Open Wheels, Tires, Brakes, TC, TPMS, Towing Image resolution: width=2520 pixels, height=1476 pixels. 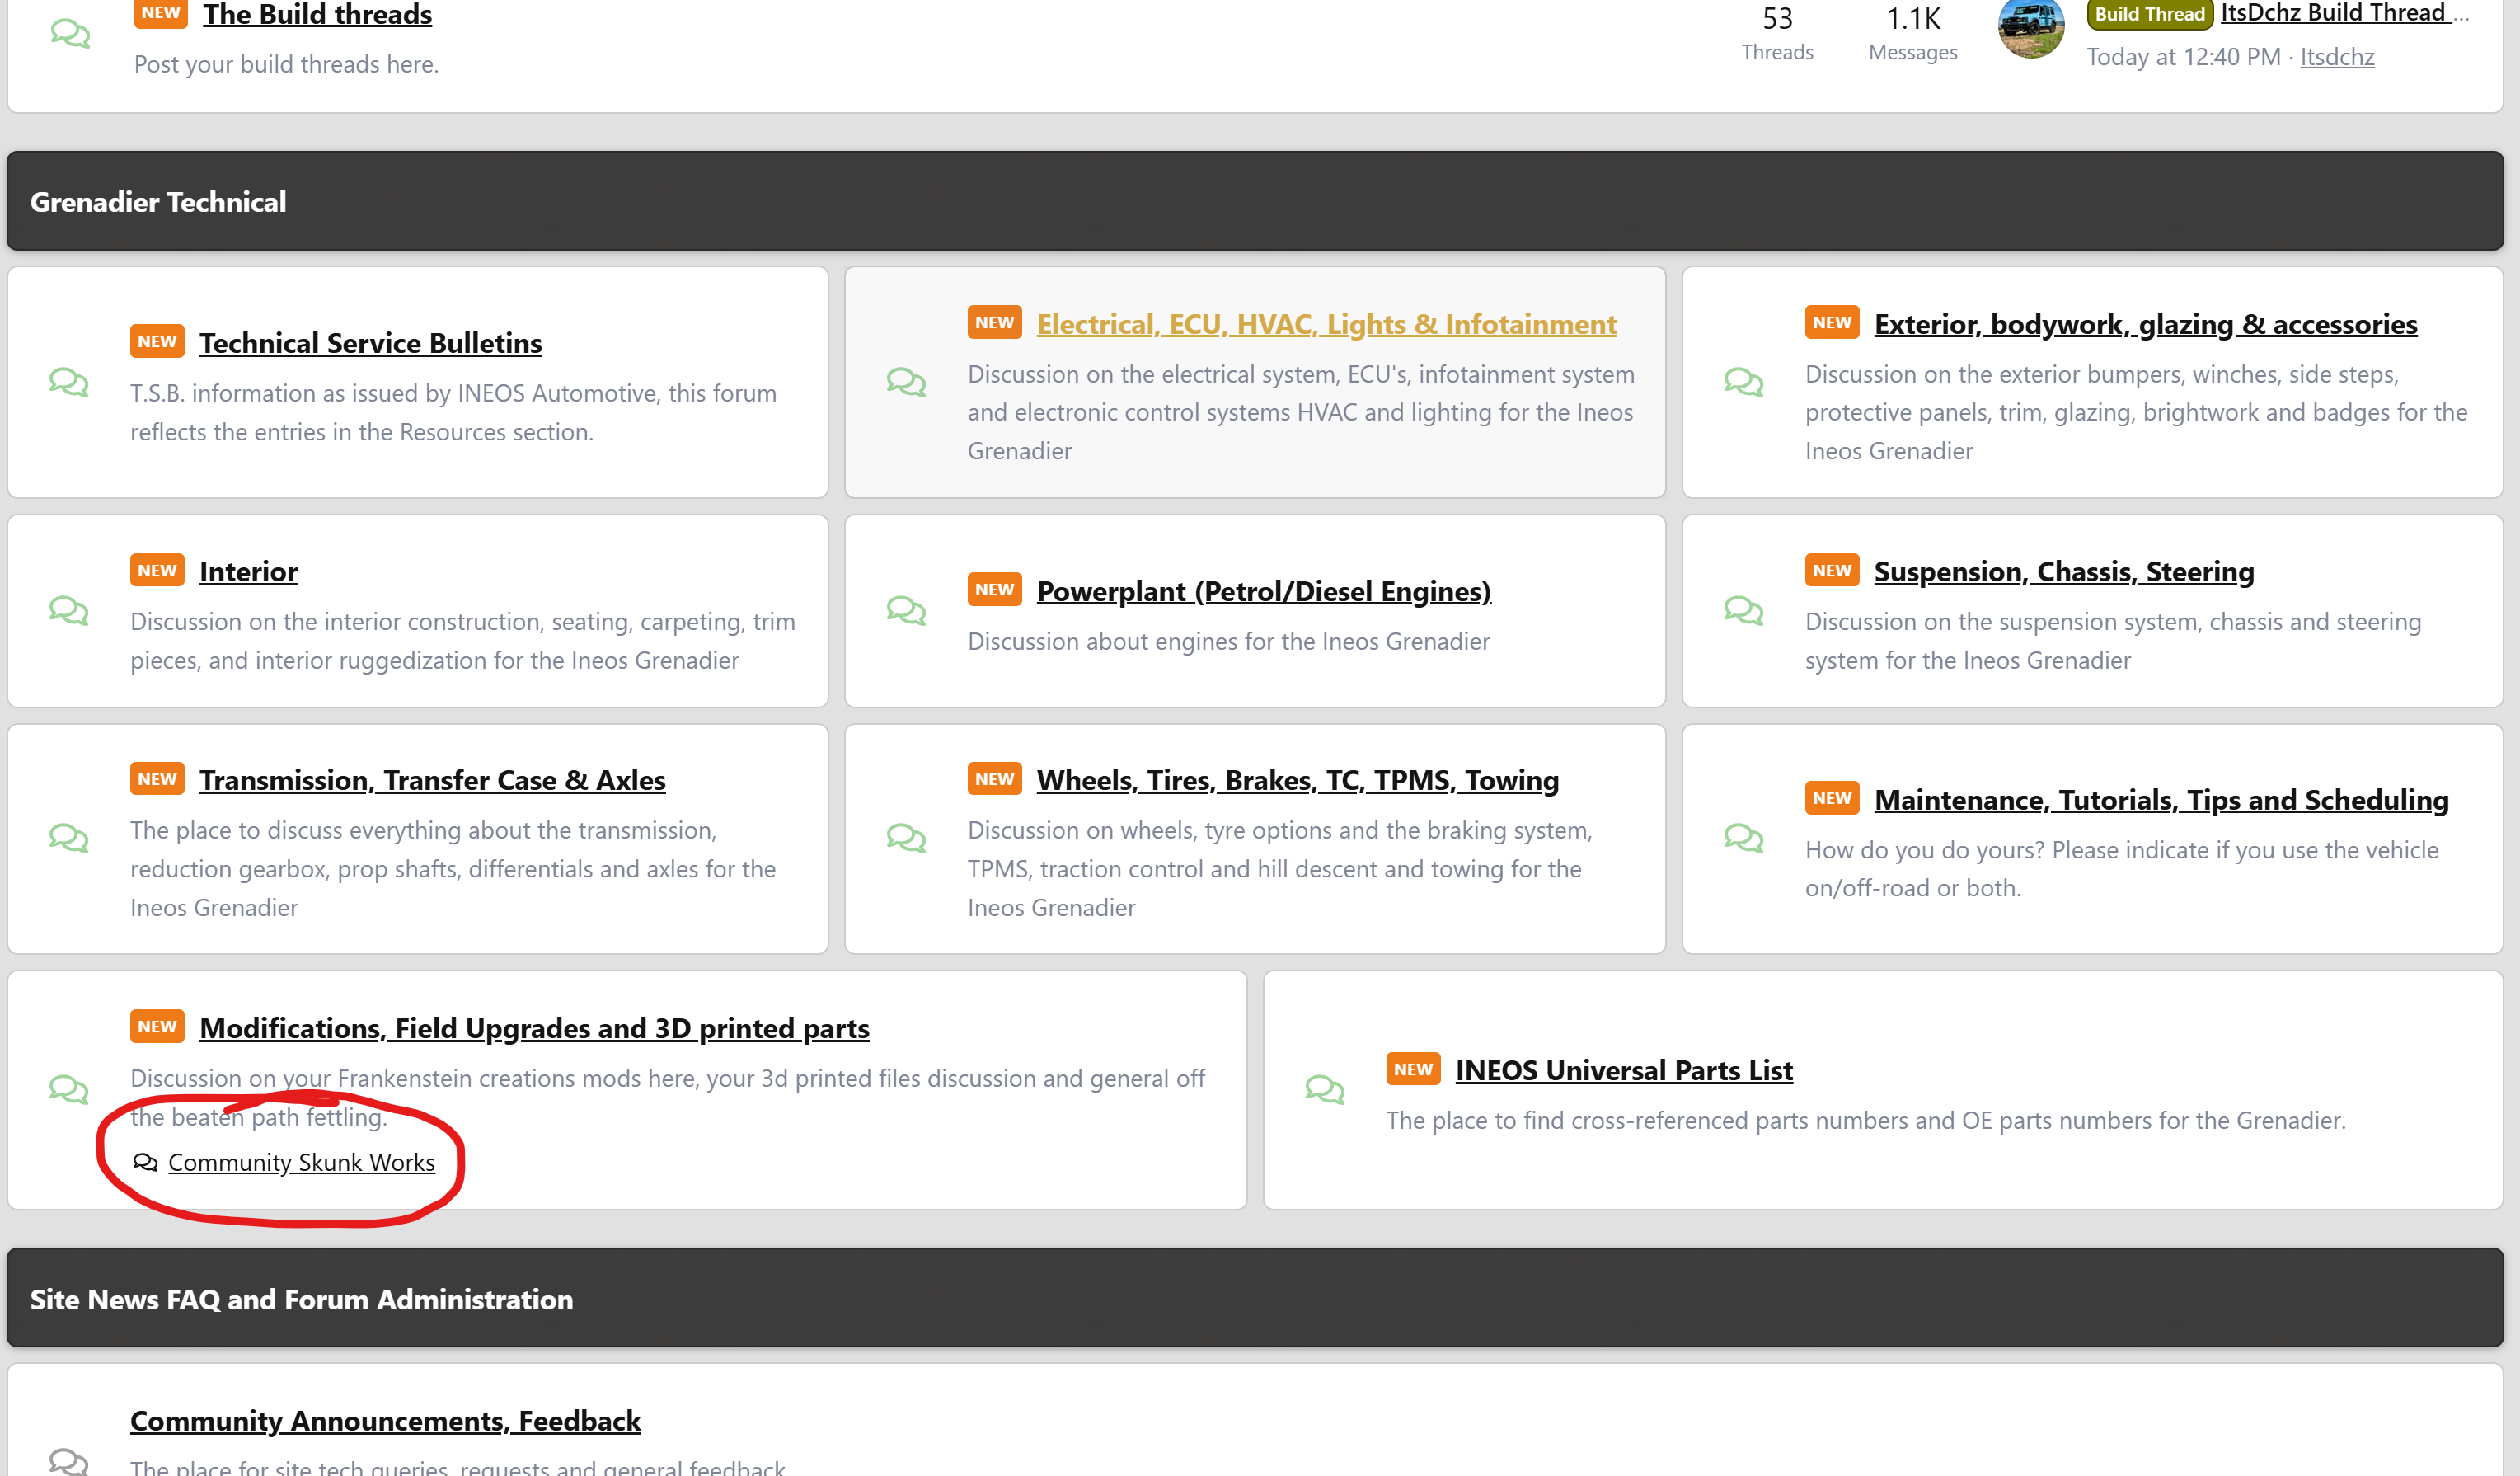1298,780
